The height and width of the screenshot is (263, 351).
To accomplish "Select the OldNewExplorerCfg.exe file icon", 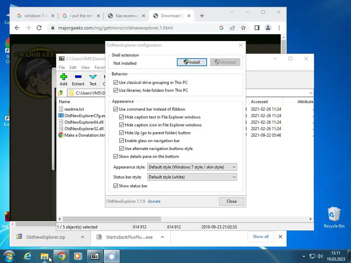I will tap(61, 116).
